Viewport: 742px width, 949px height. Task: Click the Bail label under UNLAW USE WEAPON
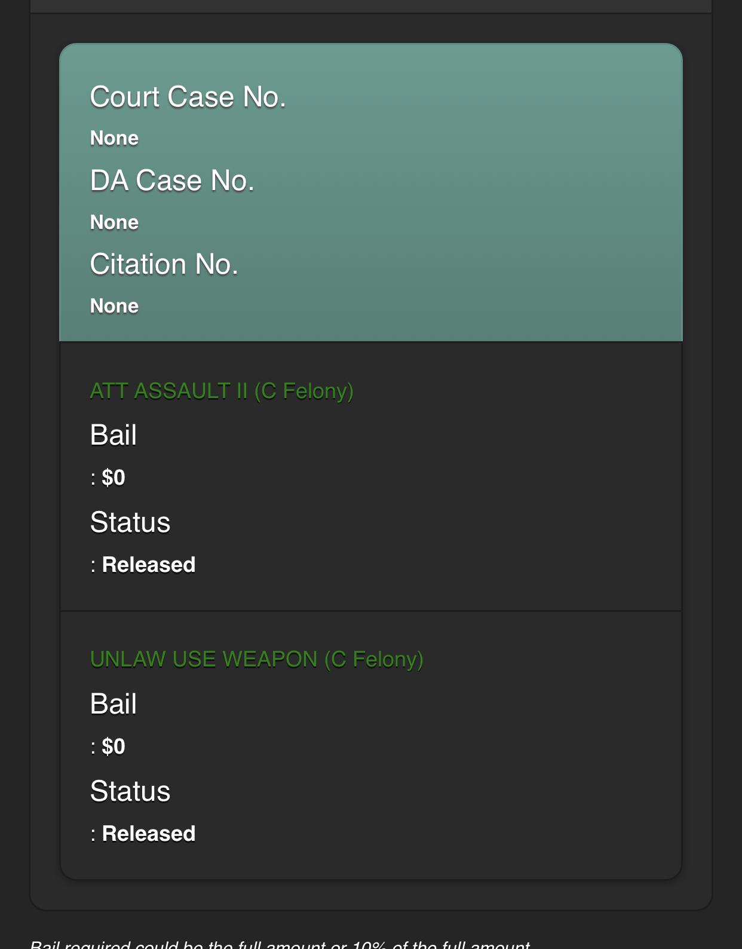tap(113, 704)
